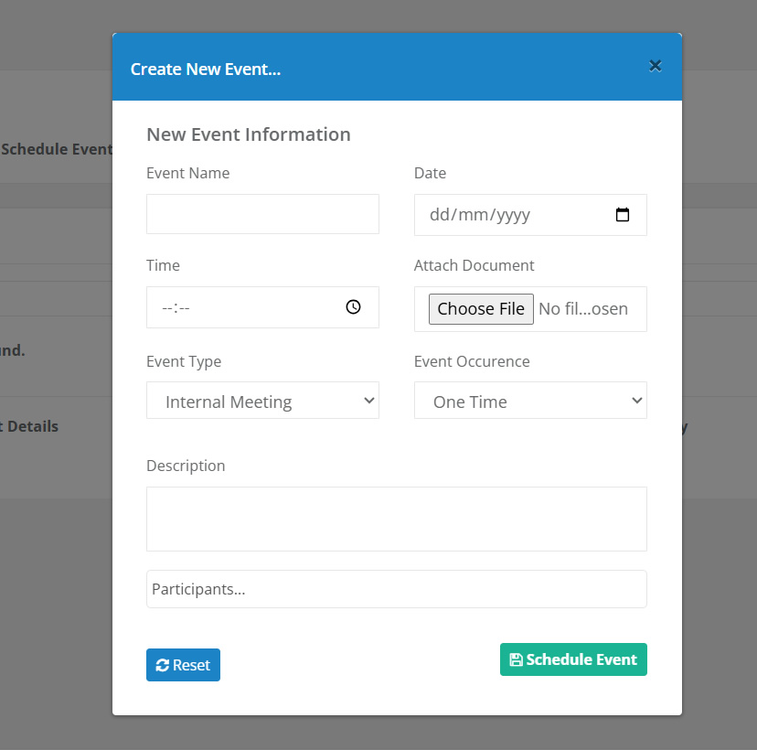
Task: Focus the Event Name text field
Action: 262,214
